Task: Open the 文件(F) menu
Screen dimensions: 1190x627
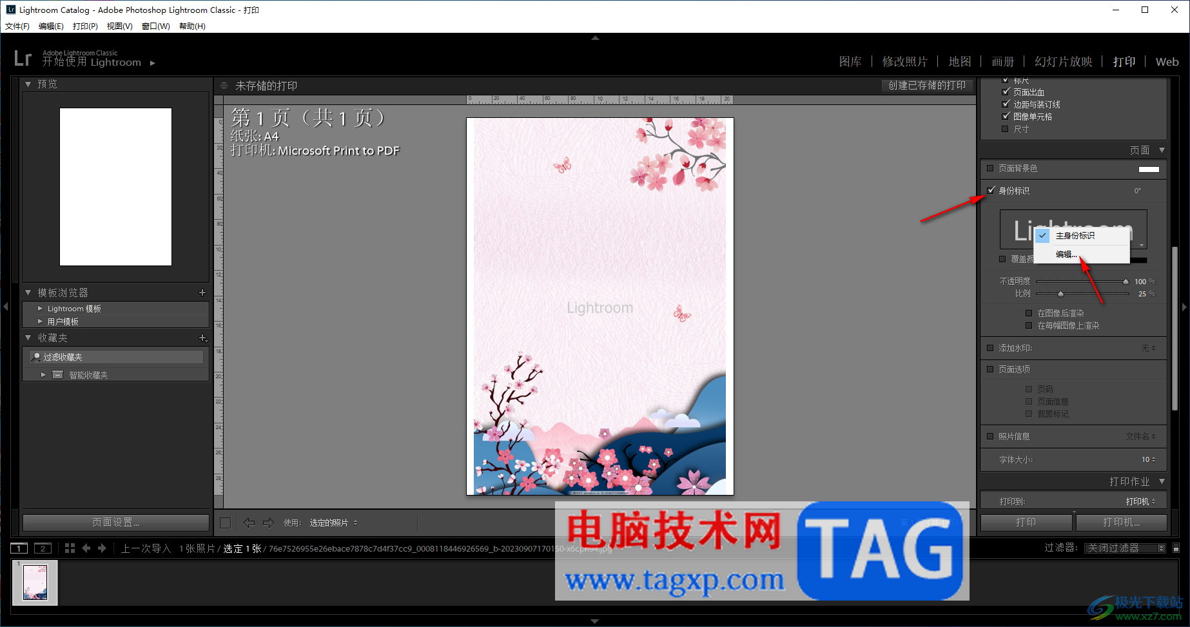Action: tap(17, 26)
